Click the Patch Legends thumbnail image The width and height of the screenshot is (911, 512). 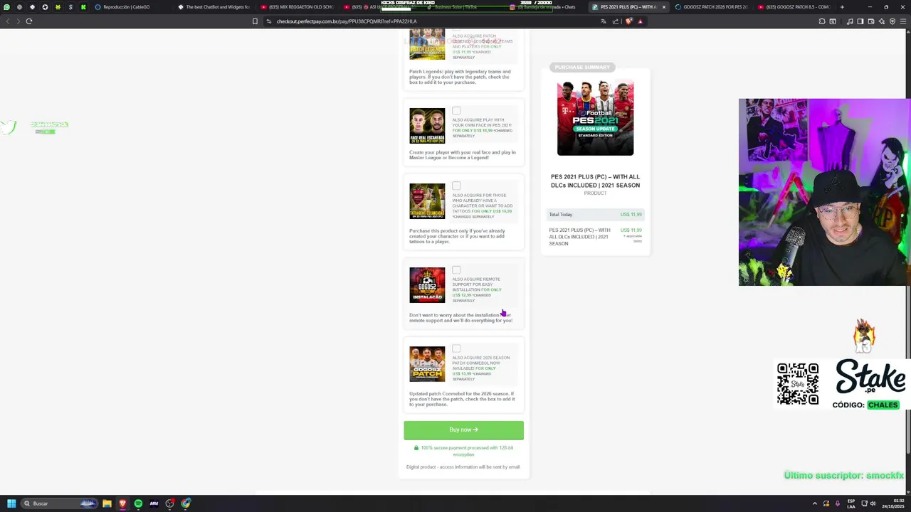click(x=427, y=44)
